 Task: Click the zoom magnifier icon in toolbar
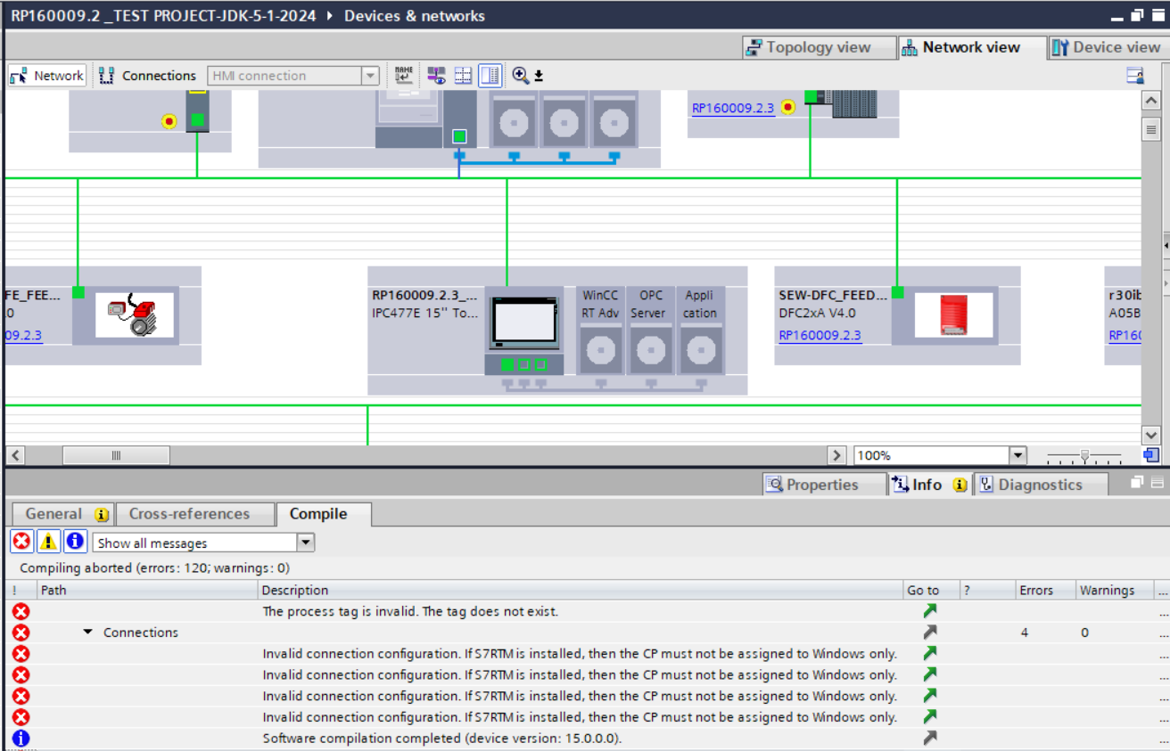pos(520,76)
